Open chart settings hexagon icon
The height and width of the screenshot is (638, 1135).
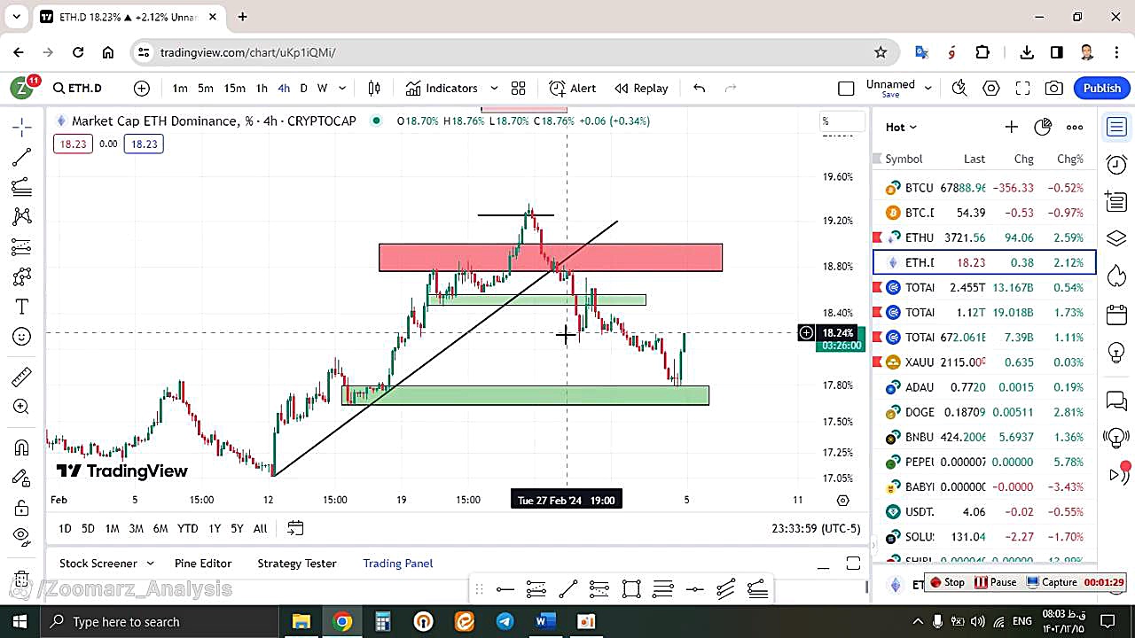tap(991, 88)
